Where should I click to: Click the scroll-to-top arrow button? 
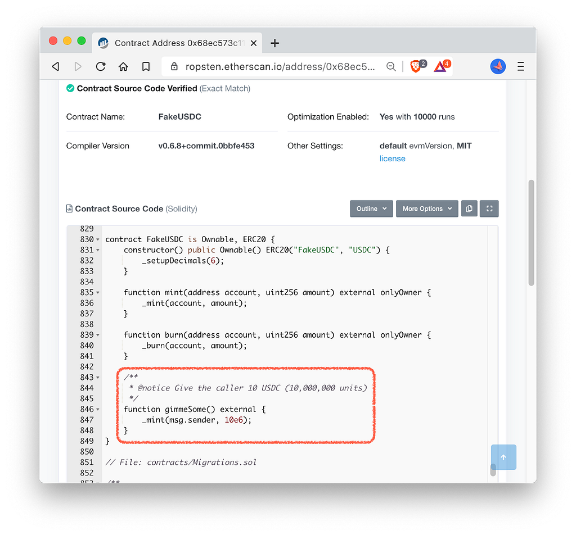pyautogui.click(x=503, y=457)
